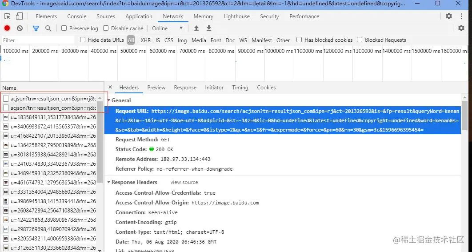Click the Filter text input field
The height and width of the screenshot is (252, 472).
click(38, 40)
